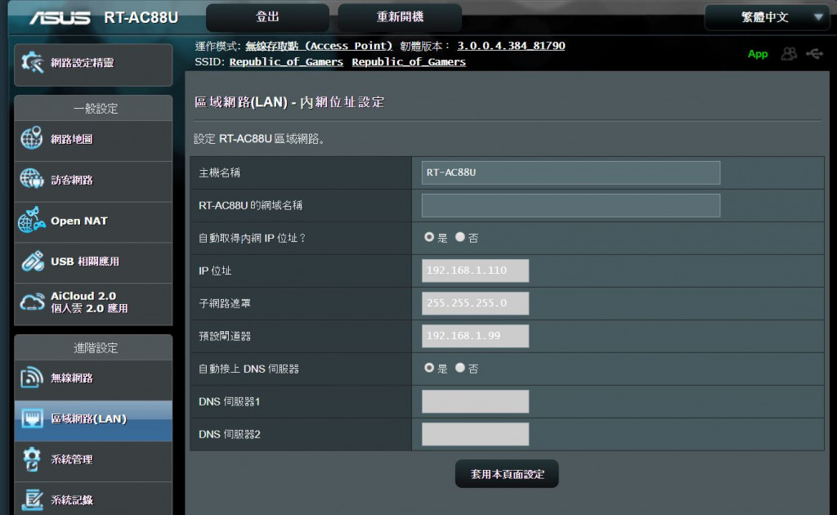Click the RT-AC88U domain name field
Viewport: 837px width, 515px height.
tap(571, 205)
